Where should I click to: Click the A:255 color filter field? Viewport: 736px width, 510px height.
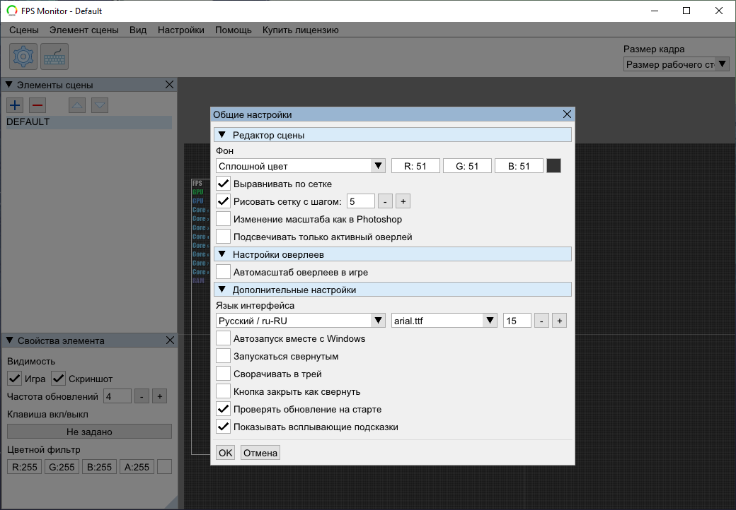(137, 467)
